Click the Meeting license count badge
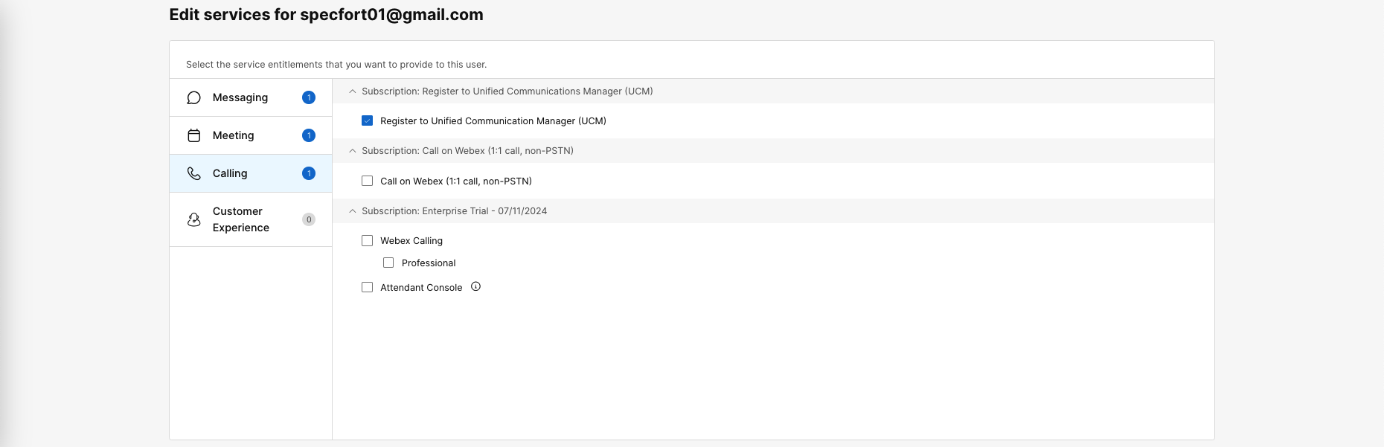1384x447 pixels. [x=309, y=135]
